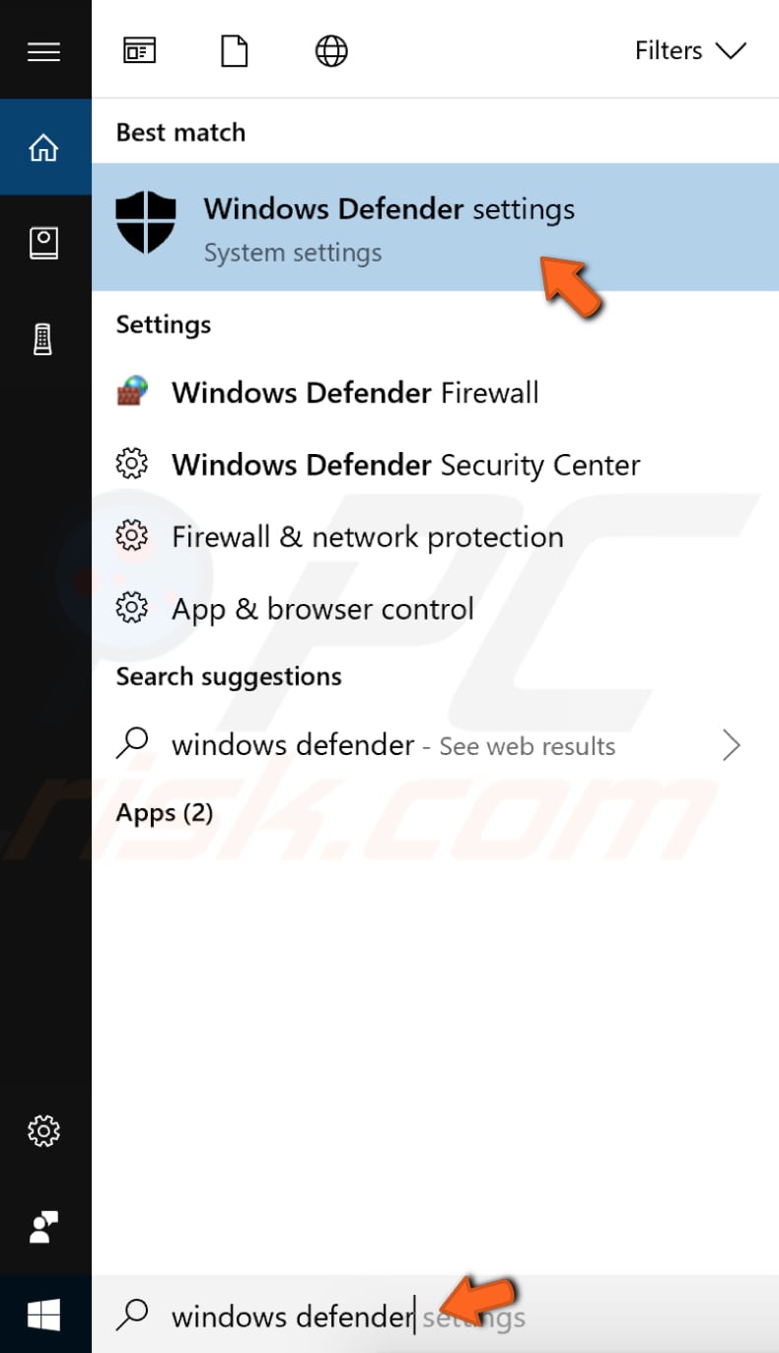Click the Windows Defender Firewall brick-wall icon
779x1353 pixels.
tap(132, 391)
